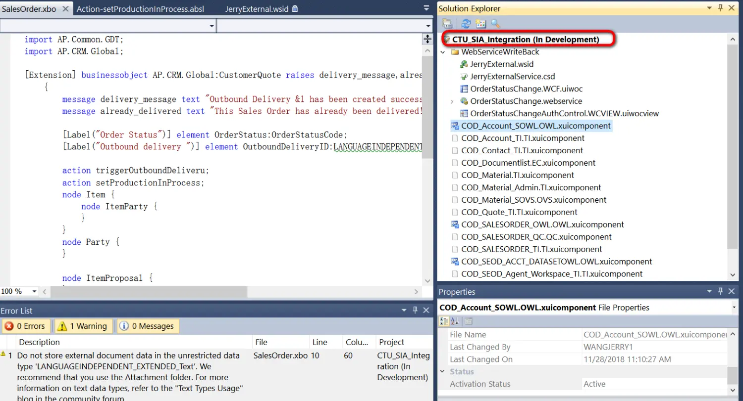Viewport: 743px width, 401px height.
Task: Click the Categorized view icon in Properties
Action: click(x=444, y=321)
